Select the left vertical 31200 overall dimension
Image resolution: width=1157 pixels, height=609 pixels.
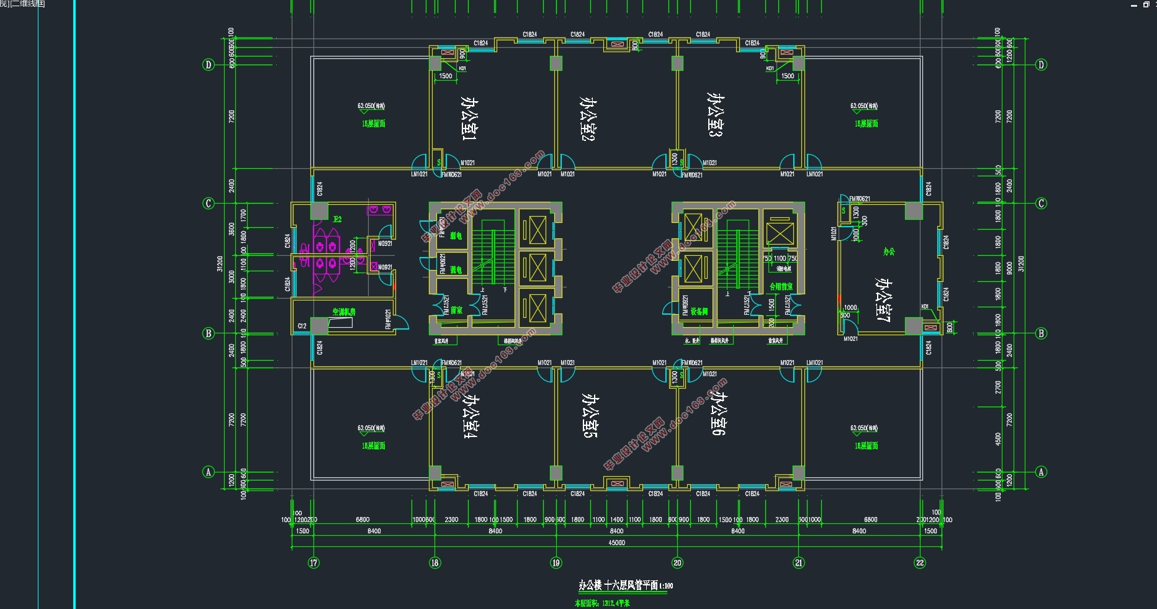click(220, 263)
